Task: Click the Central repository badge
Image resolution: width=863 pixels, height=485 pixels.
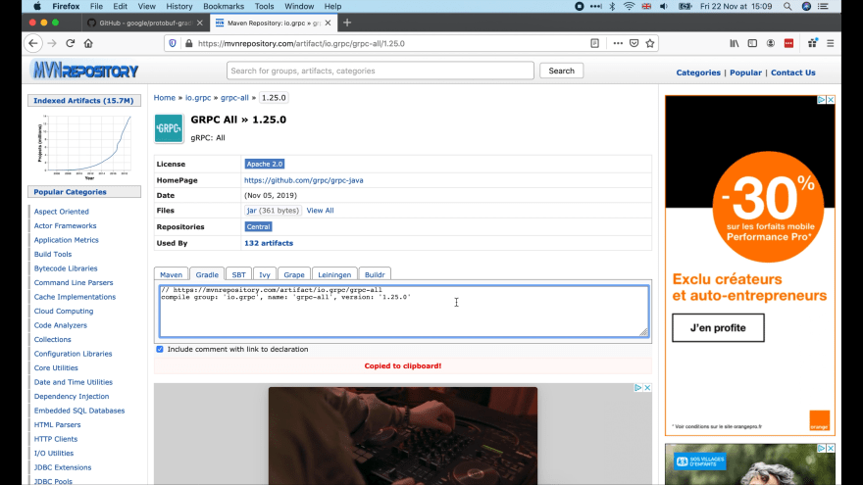Action: 258,226
